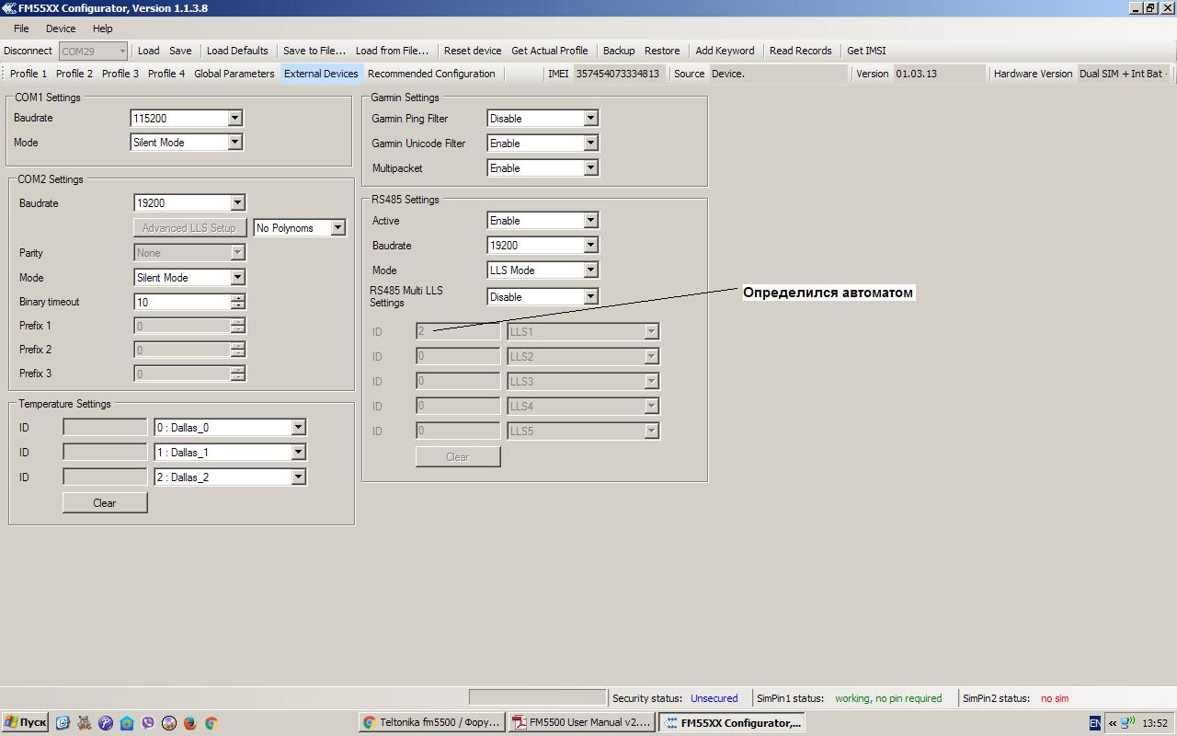Click the Chrome quick launch icon
Image resolution: width=1177 pixels, height=736 pixels.
[x=211, y=723]
